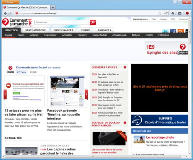This screenshot has width=193, height=160.
Task: Open the Facebook Timeline article thumbnail
Action: pos(67,92)
